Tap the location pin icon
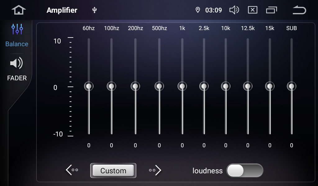The height and width of the screenshot is (186, 318). pos(198,10)
